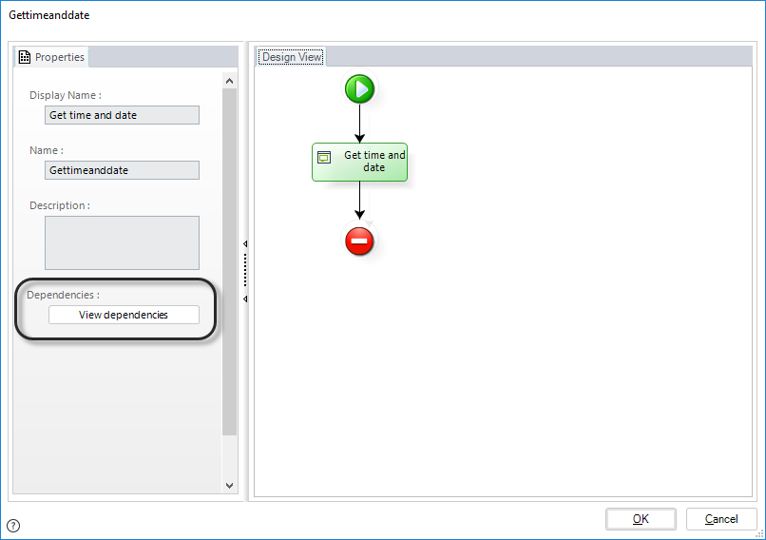766x540 pixels.
Task: Click the Display Name label
Action: click(x=66, y=95)
